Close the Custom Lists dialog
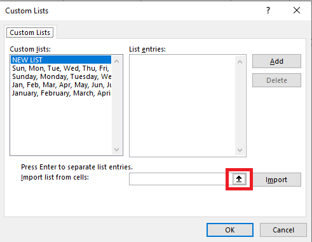The width and height of the screenshot is (312, 242). (x=297, y=10)
